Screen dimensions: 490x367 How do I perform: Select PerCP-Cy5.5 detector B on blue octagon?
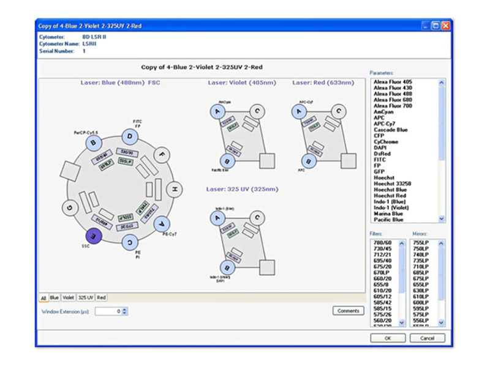tap(93, 142)
